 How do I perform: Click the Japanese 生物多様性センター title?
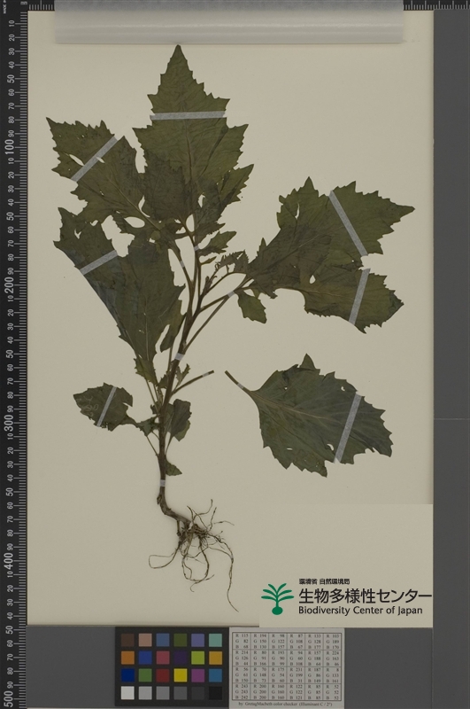pos(365,596)
